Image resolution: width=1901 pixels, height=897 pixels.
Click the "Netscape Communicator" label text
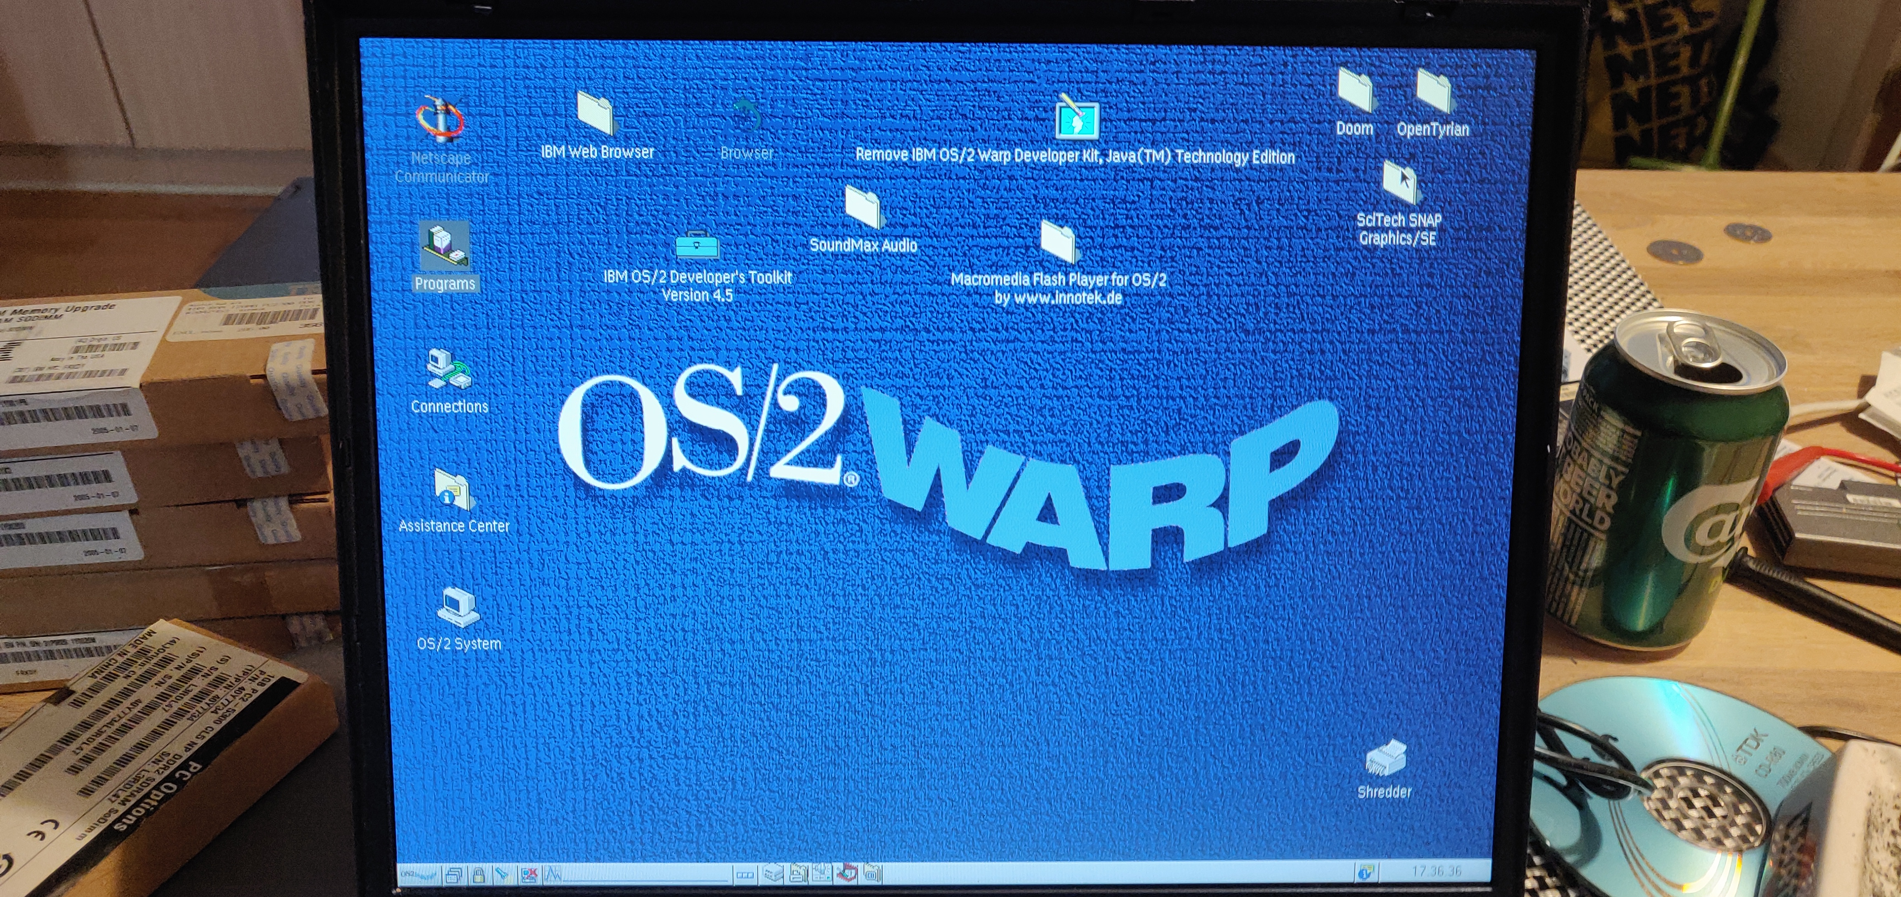coord(441,167)
